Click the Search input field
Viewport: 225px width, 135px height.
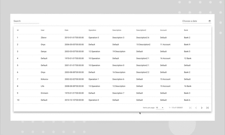click(x=26, y=21)
